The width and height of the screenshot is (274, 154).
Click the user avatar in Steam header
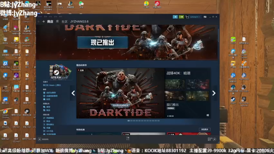(187, 17)
